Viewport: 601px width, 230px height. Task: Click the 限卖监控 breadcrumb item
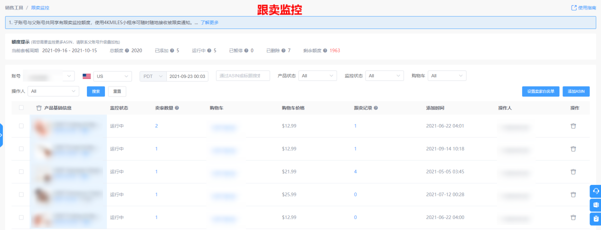(x=40, y=8)
